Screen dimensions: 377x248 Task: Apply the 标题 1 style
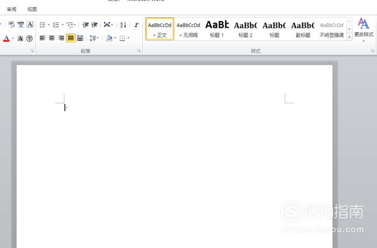pyautogui.click(x=217, y=29)
